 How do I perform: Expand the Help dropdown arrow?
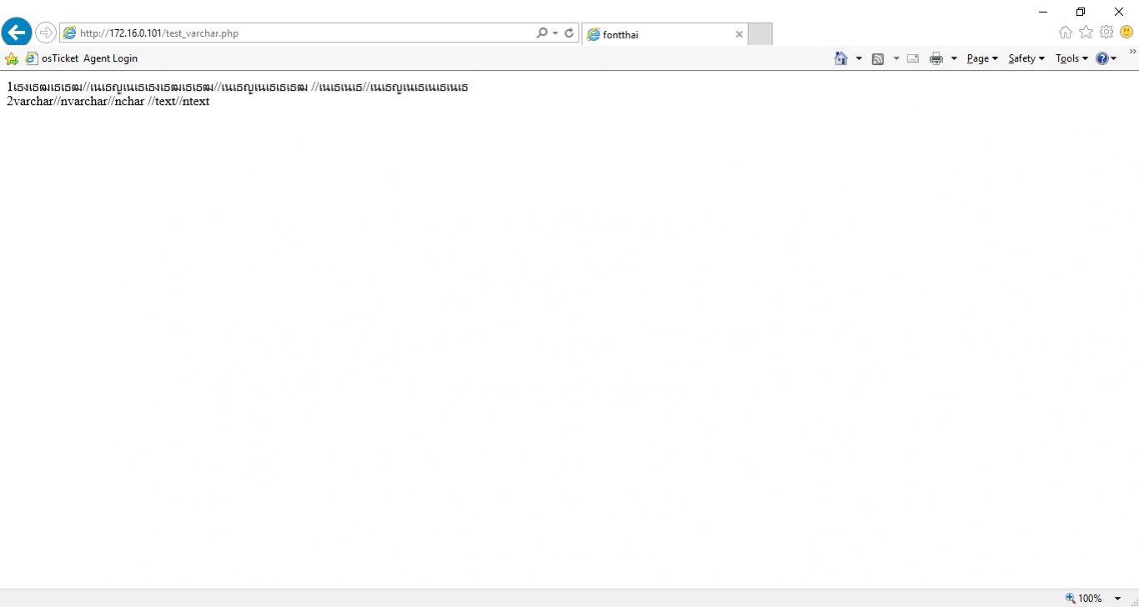[x=1114, y=58]
